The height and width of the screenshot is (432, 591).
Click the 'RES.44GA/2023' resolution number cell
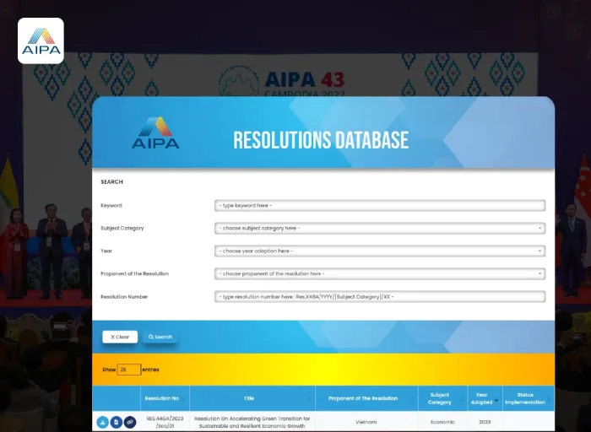tap(165, 422)
